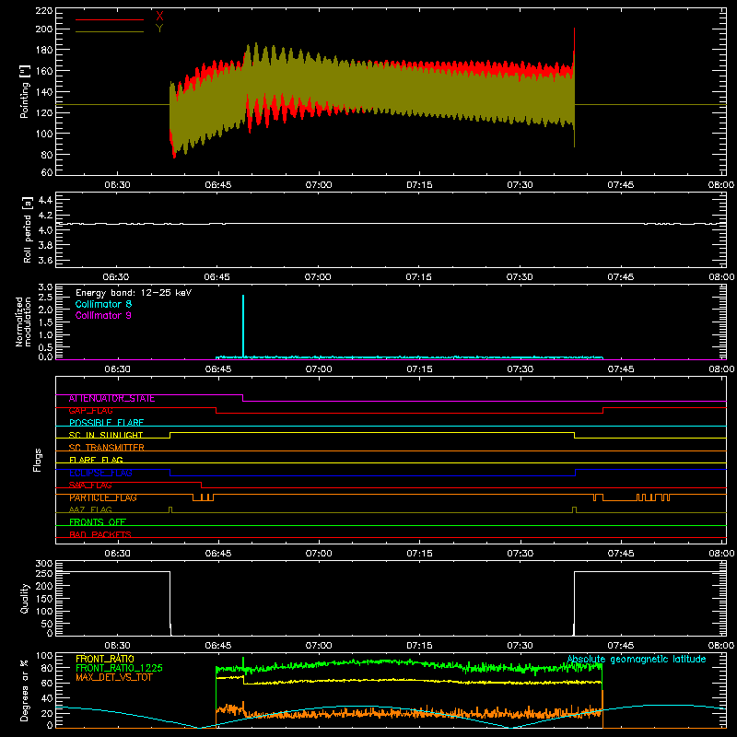Click the SC_IN_SUNLIGHT flag label
The width and height of the screenshot is (737, 737).
click(106, 435)
